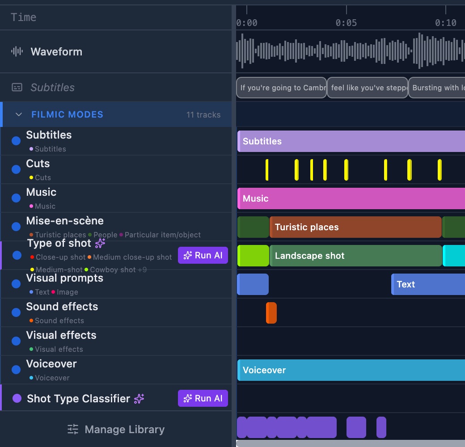This screenshot has height=447, width=465.
Task: Click the 'Close-up shot' legend tag
Action: pyautogui.click(x=58, y=257)
